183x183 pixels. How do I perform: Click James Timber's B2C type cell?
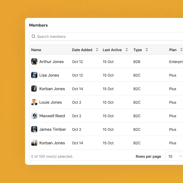(137, 129)
